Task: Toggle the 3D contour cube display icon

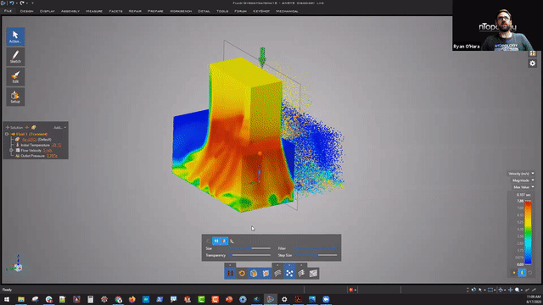Action: tap(254, 273)
